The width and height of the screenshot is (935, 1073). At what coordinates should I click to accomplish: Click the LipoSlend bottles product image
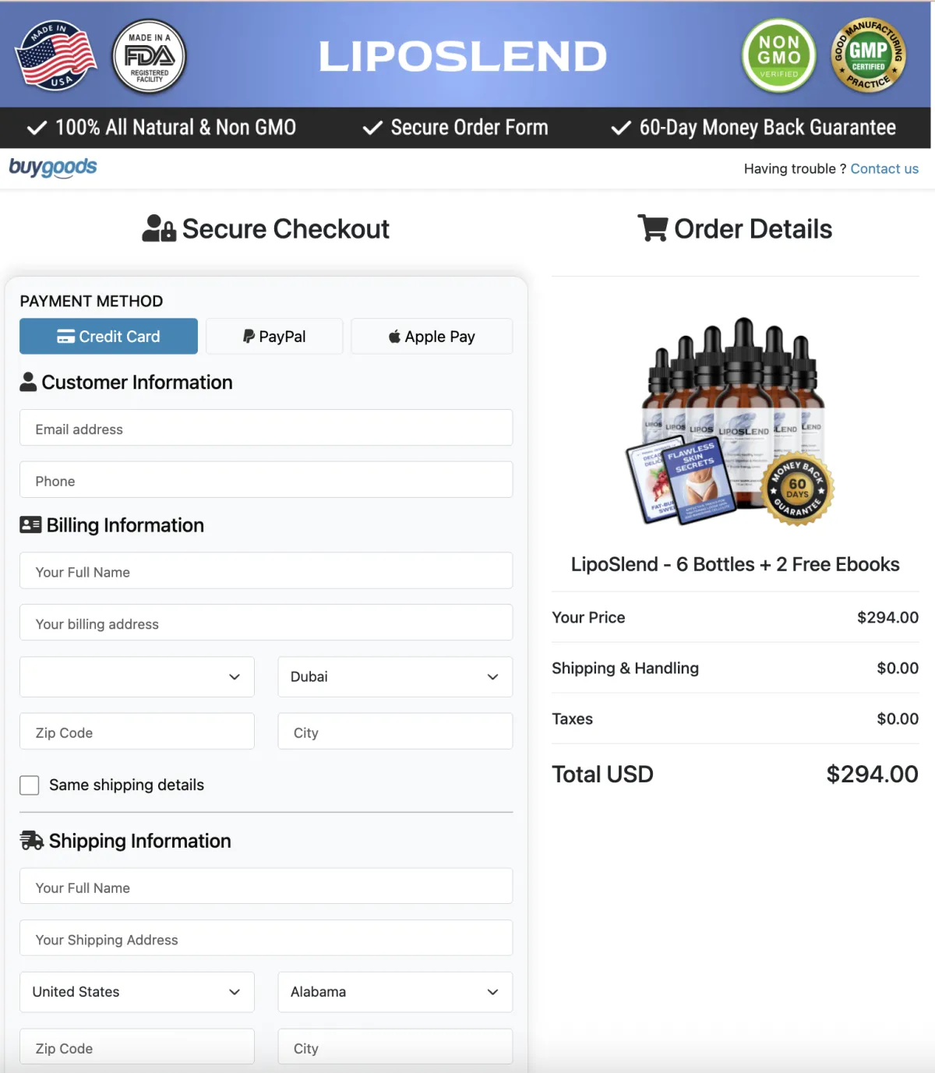(x=731, y=421)
